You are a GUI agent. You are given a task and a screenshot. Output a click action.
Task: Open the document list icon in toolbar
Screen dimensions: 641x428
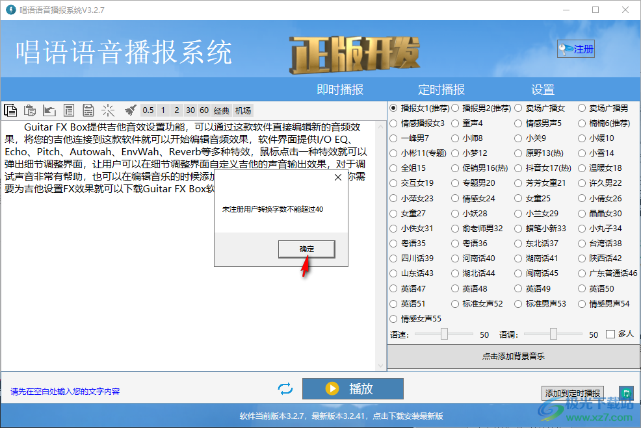[69, 110]
